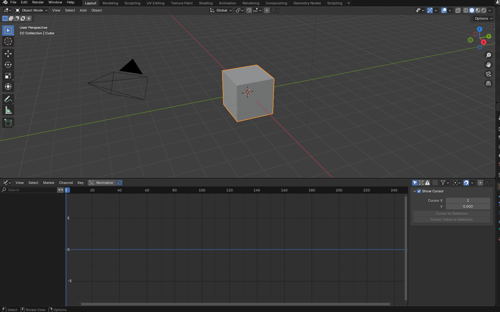Expand the viewport Options dropdown
The height and width of the screenshot is (312, 500).
point(483,18)
